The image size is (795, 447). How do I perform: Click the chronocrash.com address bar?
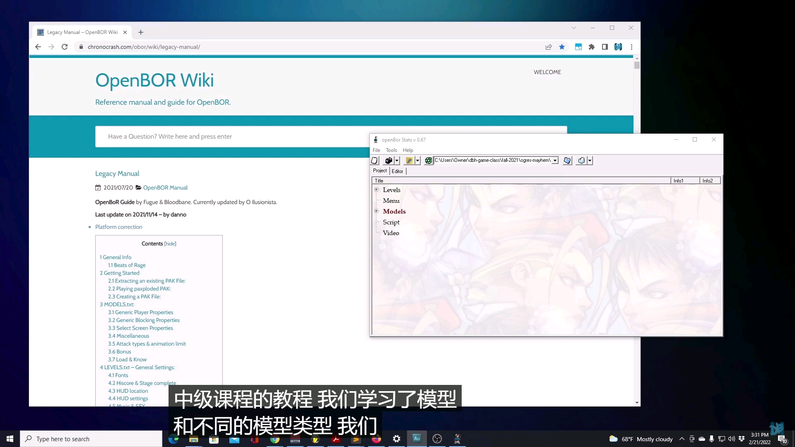coord(306,47)
